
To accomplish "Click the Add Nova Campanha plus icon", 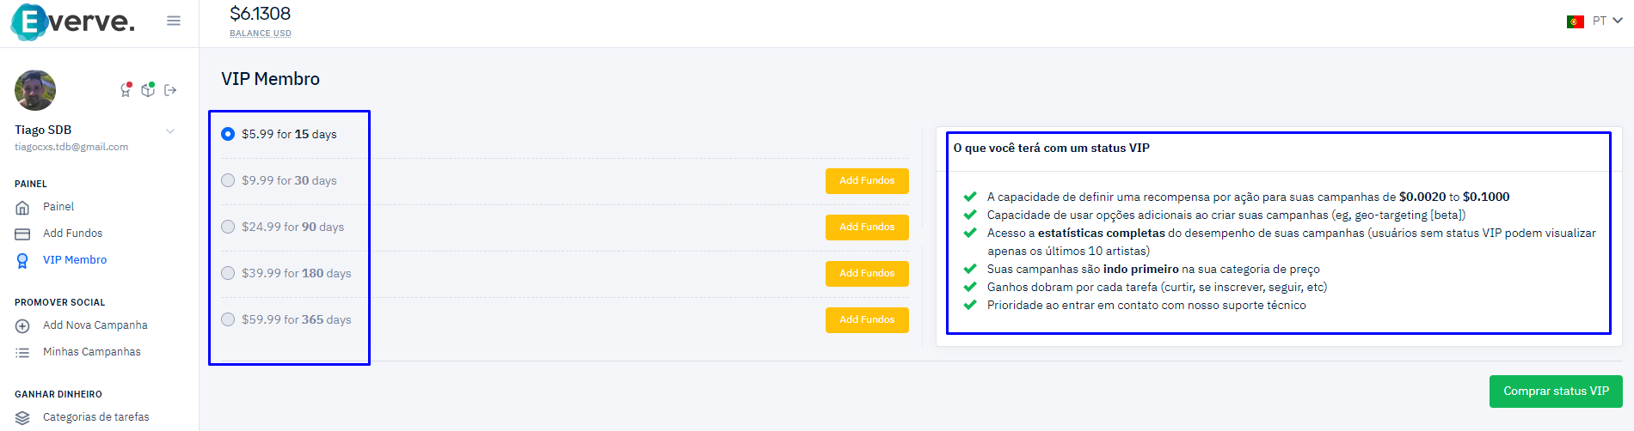I will click(22, 325).
